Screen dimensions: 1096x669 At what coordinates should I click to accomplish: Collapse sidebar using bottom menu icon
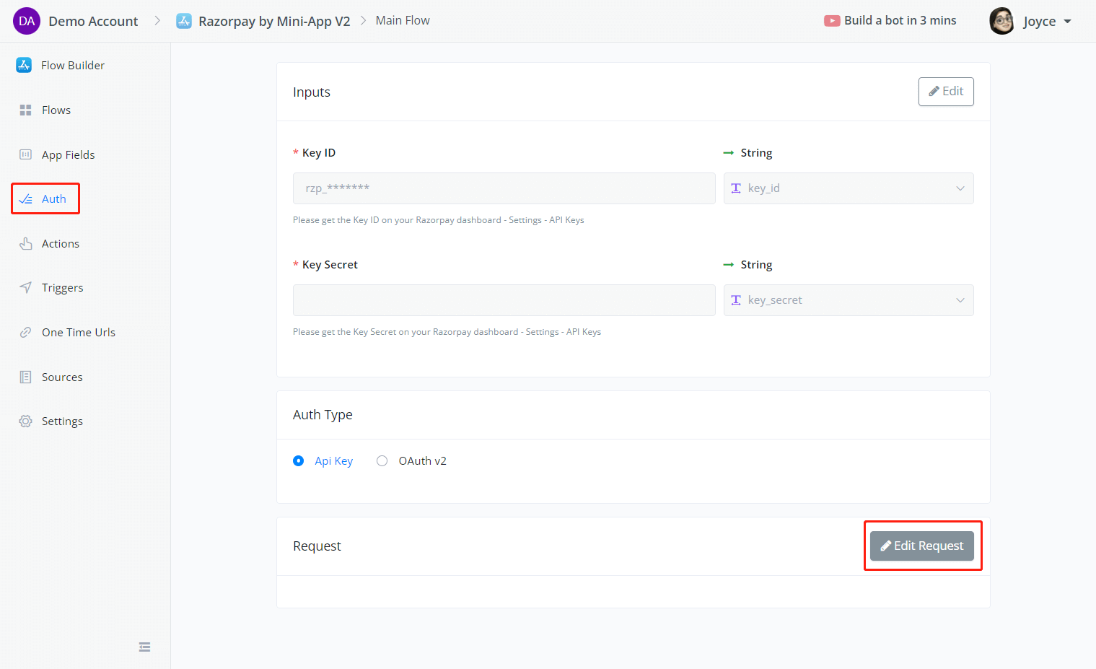click(144, 647)
